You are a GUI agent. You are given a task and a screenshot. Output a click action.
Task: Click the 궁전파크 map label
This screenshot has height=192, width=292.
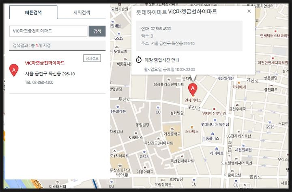tap(271, 90)
